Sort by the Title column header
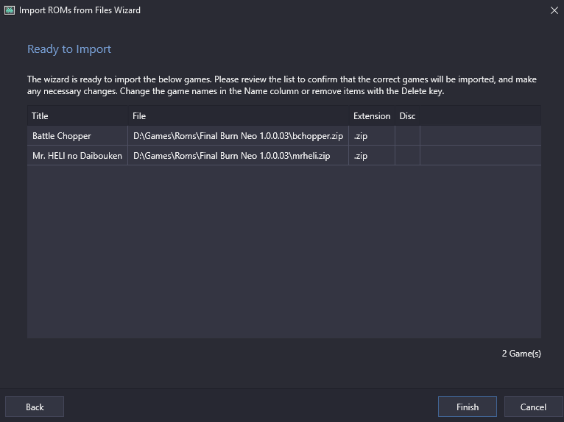564x422 pixels. pos(78,115)
